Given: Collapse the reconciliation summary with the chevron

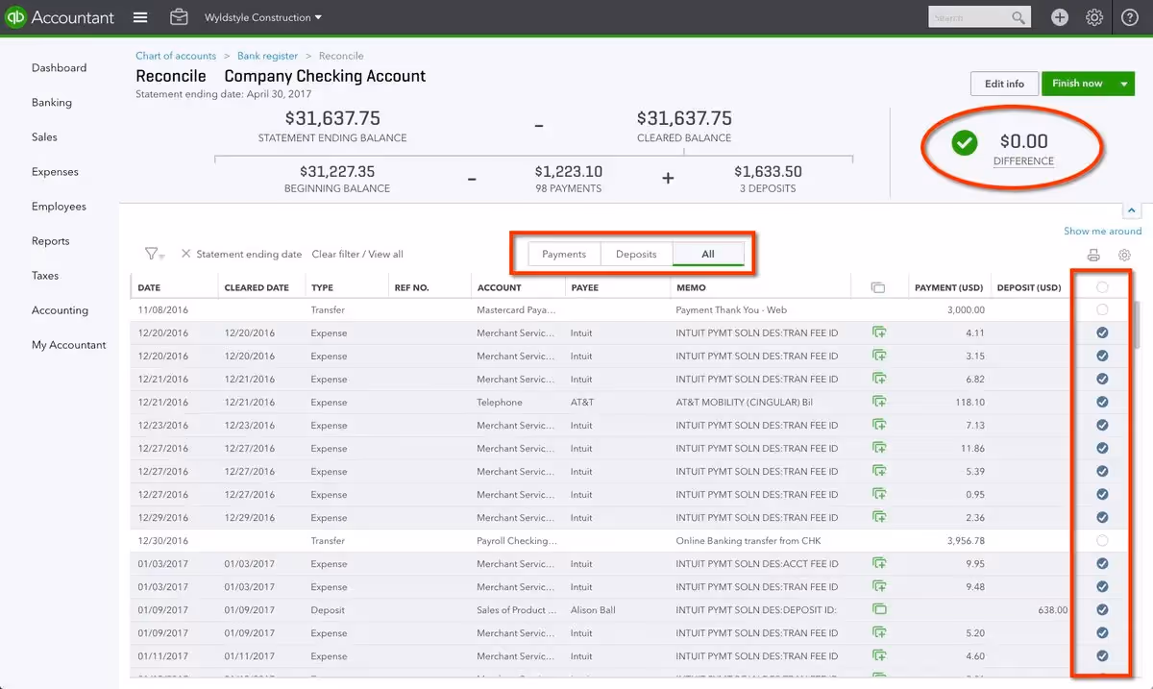Looking at the screenshot, I should 1130,209.
